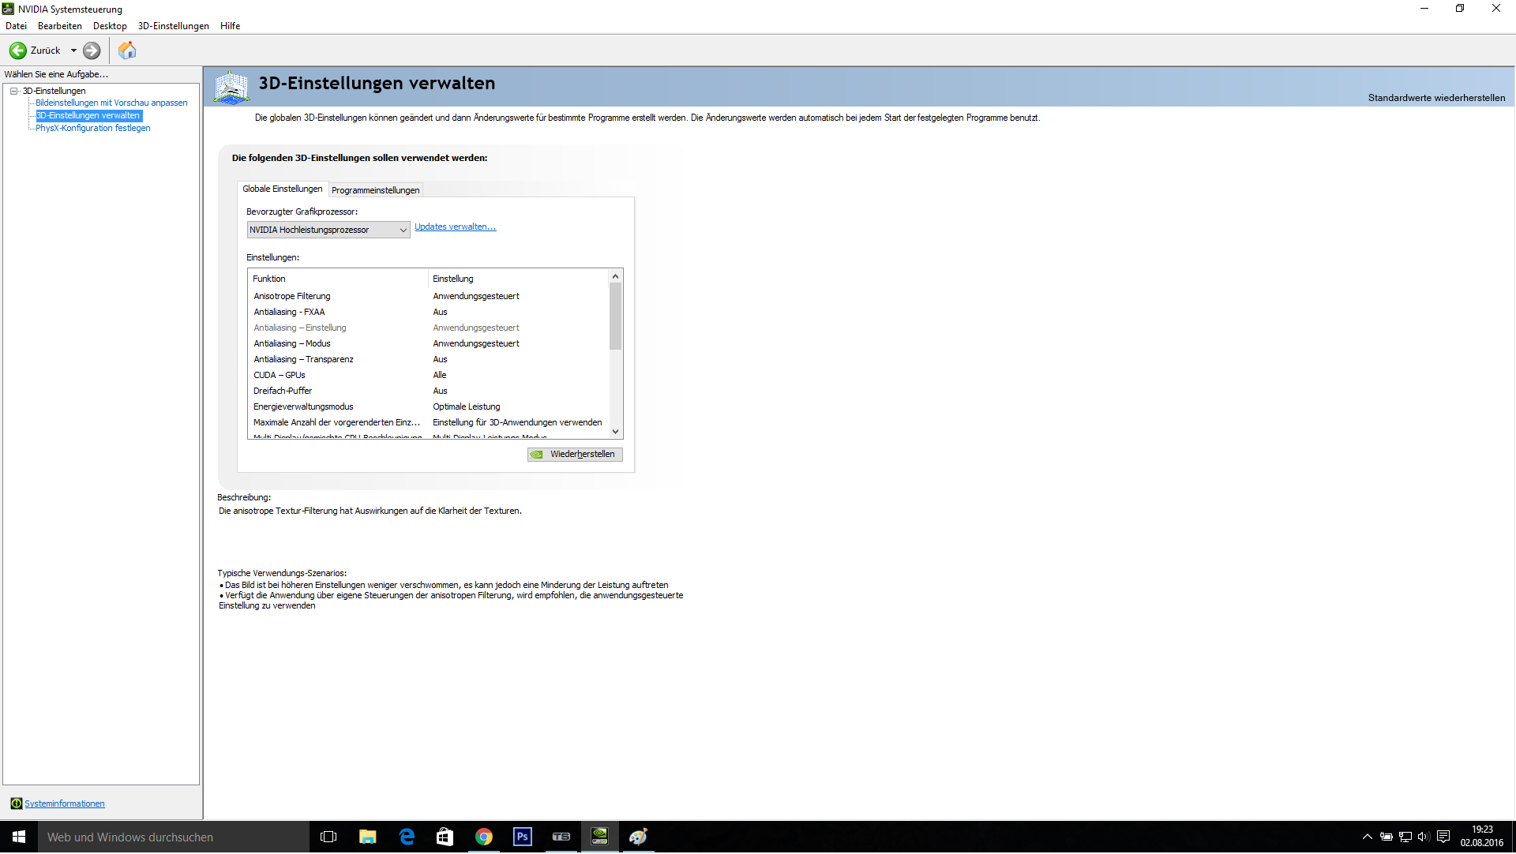Open the Systeminformationen link

pos(64,804)
